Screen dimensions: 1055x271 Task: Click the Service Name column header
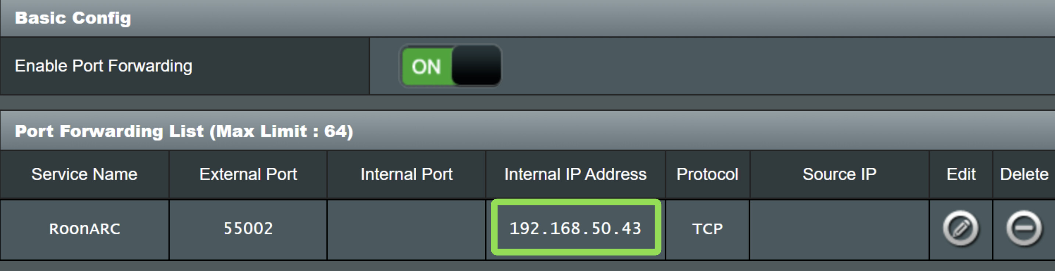point(85,174)
